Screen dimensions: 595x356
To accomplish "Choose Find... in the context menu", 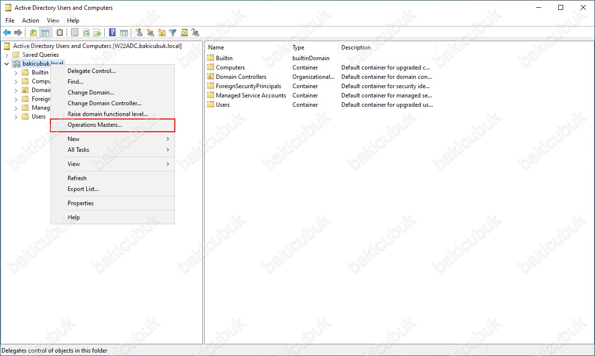I will click(112, 82).
